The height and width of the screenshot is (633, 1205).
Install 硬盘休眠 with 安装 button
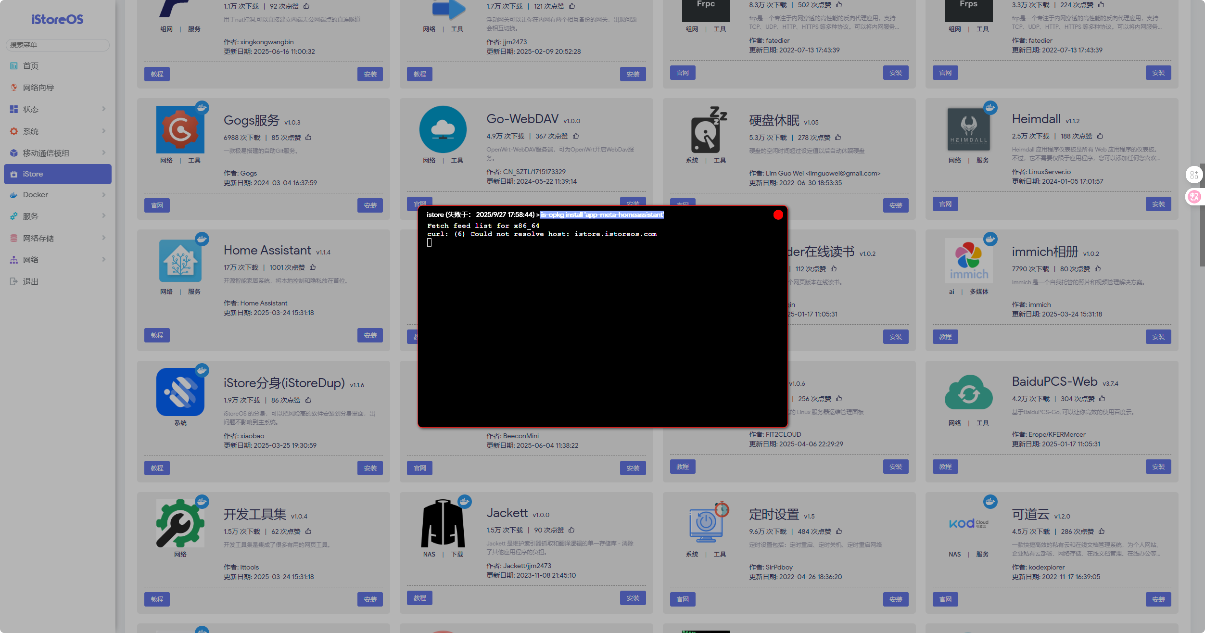(896, 205)
